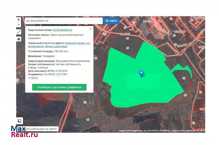
Task: Click Посмотреть доступные документы button
Action: pyautogui.click(x=59, y=87)
